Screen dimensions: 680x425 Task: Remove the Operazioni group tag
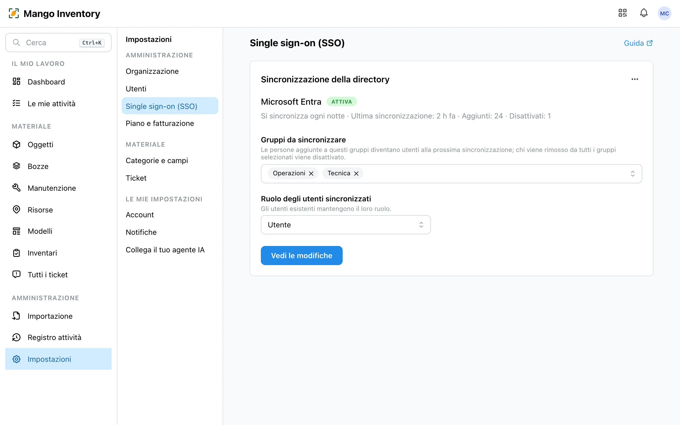tap(311, 173)
